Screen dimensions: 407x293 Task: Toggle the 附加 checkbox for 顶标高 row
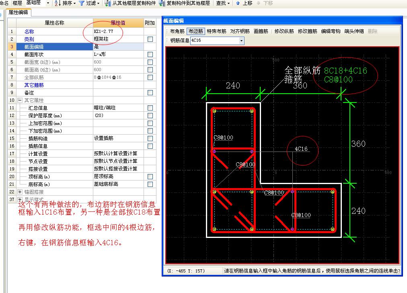point(150,176)
